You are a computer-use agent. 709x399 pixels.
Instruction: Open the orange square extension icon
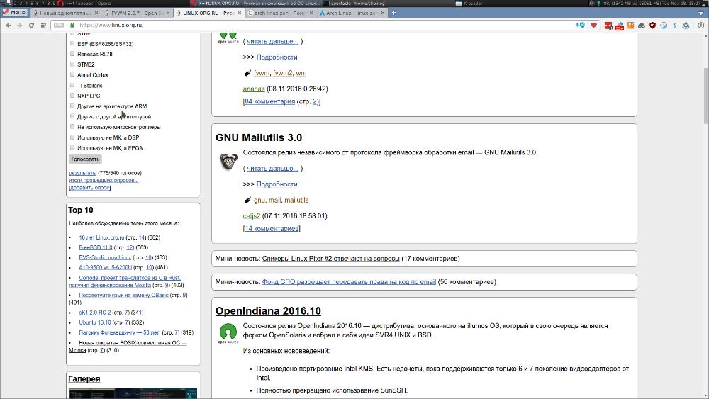(x=630, y=26)
